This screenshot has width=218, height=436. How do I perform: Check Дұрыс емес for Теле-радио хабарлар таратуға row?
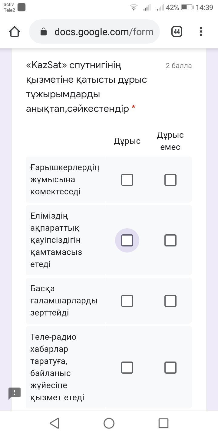(170, 368)
